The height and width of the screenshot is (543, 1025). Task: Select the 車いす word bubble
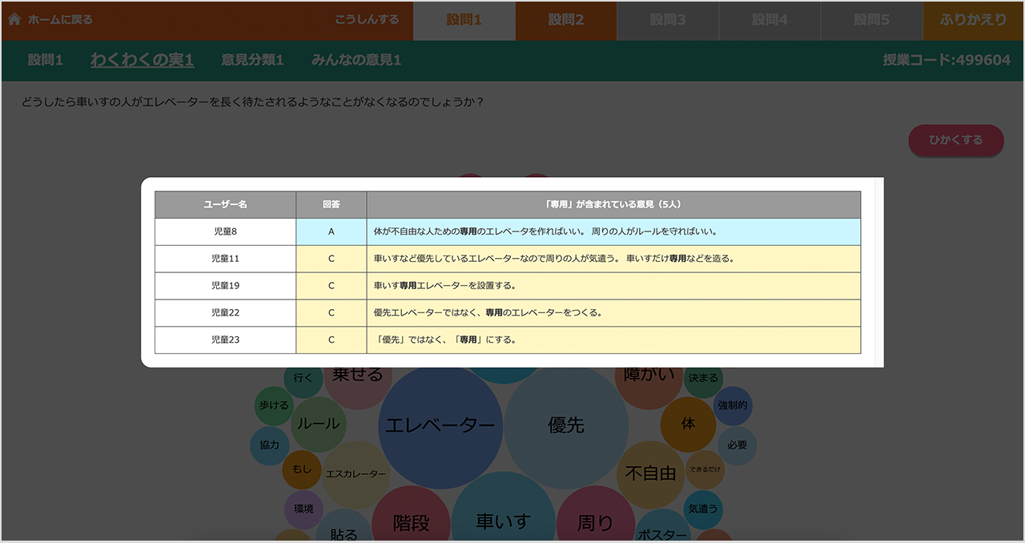pos(503,521)
